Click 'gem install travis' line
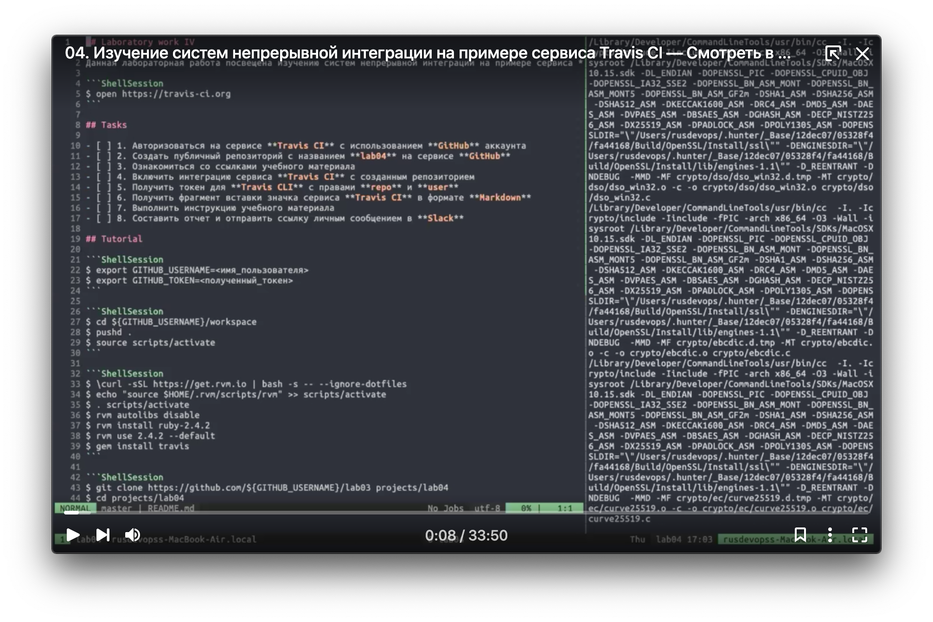The image size is (933, 622). (x=137, y=446)
